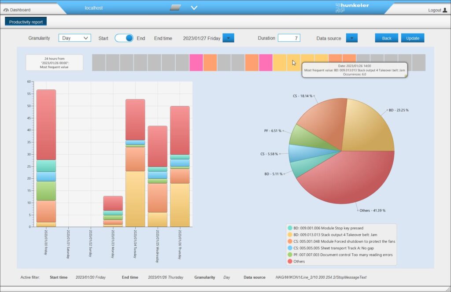This screenshot has height=292, width=451.
Task: Click the Back button
Action: [387, 38]
